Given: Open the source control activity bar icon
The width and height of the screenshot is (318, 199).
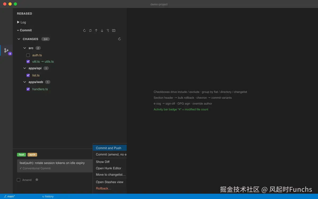Looking at the screenshot, I should click(6, 50).
